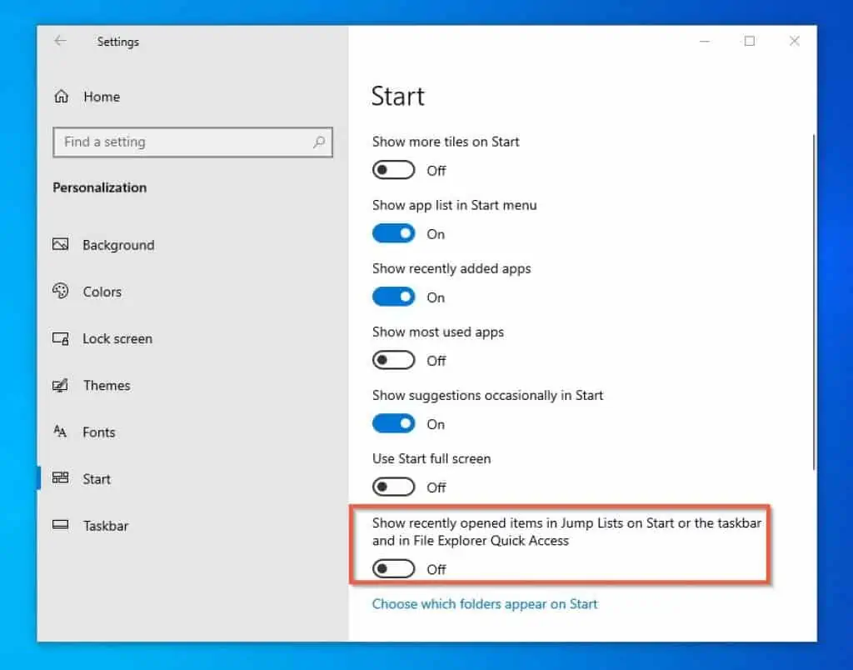Enable Show more tiles on Start
The height and width of the screenshot is (670, 853).
pyautogui.click(x=393, y=170)
